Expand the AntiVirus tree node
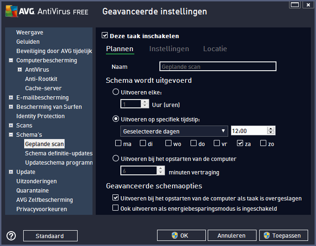This screenshot has height=246, width=316. click(20, 70)
